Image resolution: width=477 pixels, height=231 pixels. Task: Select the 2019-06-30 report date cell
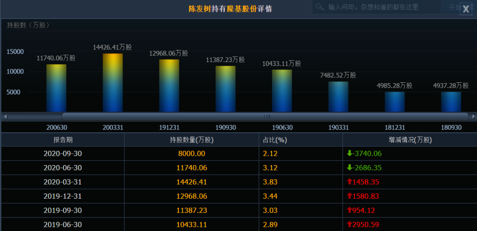point(63,225)
